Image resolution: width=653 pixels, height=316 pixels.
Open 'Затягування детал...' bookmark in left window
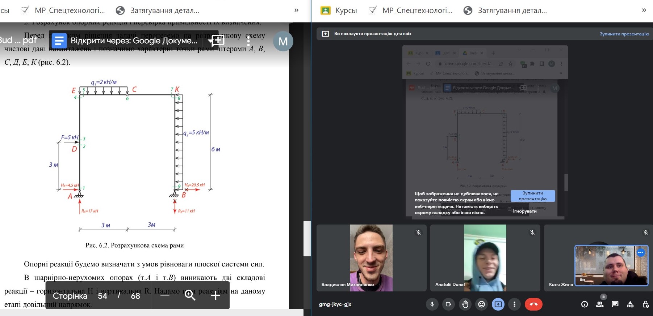[158, 10]
